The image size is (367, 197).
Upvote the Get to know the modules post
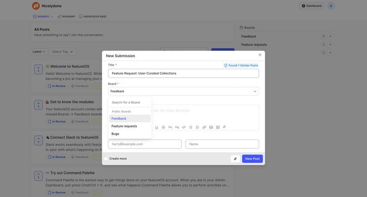tap(38, 105)
